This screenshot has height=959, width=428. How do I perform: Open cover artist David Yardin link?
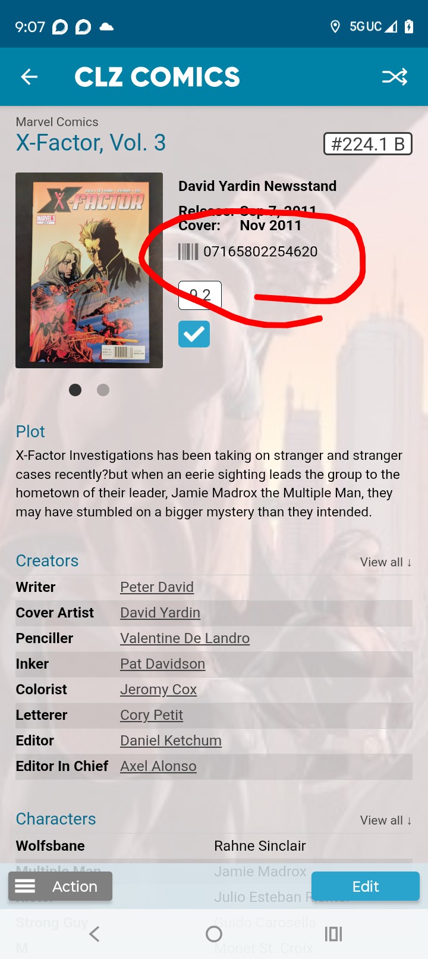160,613
